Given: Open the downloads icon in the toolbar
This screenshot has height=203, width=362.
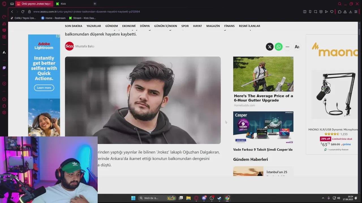Looking at the screenshot, I should (x=350, y=12).
